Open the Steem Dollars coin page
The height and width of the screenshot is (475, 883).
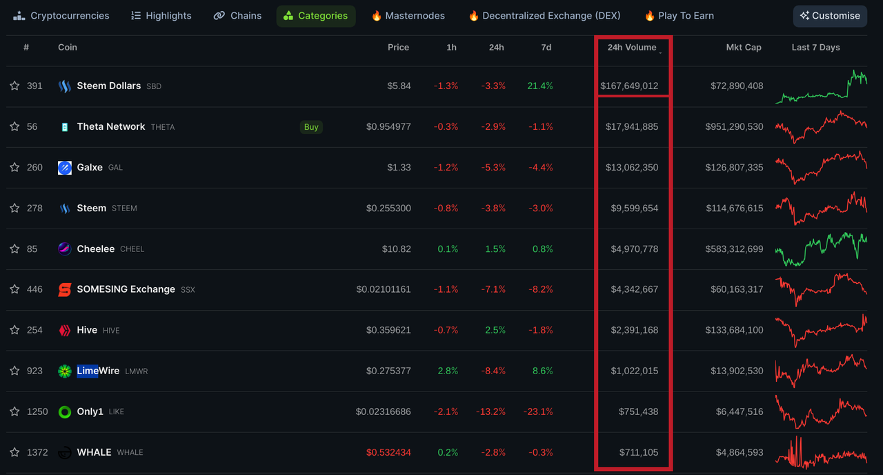pyautogui.click(x=109, y=86)
